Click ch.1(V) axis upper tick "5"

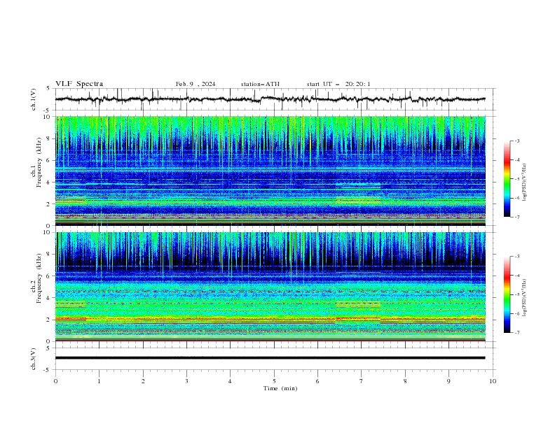coord(48,89)
